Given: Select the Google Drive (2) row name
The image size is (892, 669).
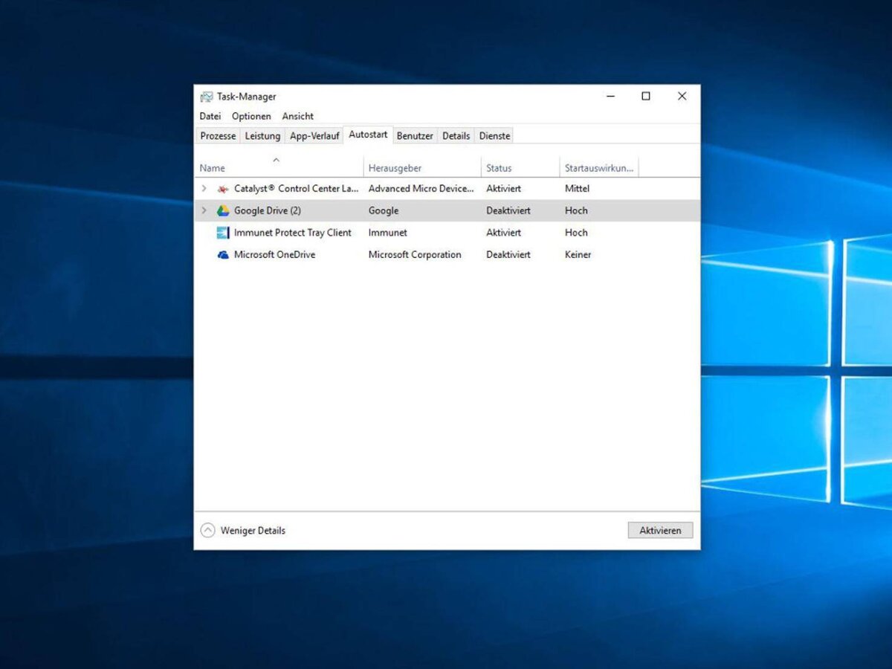Looking at the screenshot, I should tap(268, 211).
